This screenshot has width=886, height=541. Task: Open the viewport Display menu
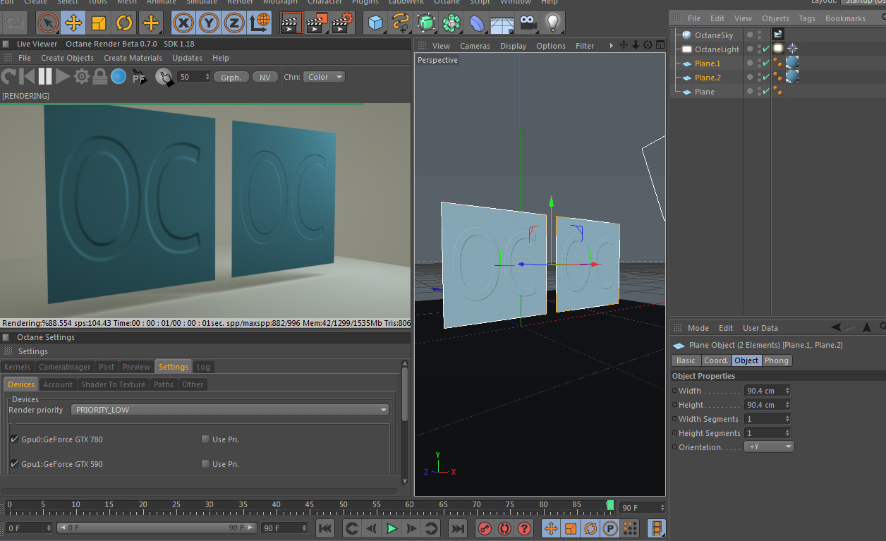(x=514, y=46)
